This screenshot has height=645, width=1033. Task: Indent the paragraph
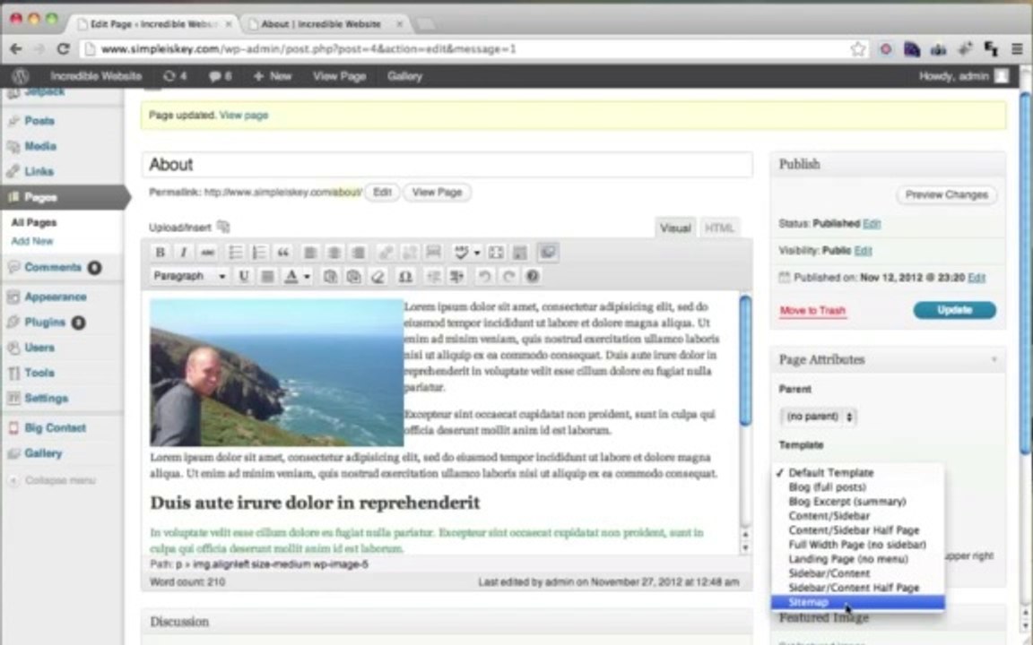pos(456,276)
